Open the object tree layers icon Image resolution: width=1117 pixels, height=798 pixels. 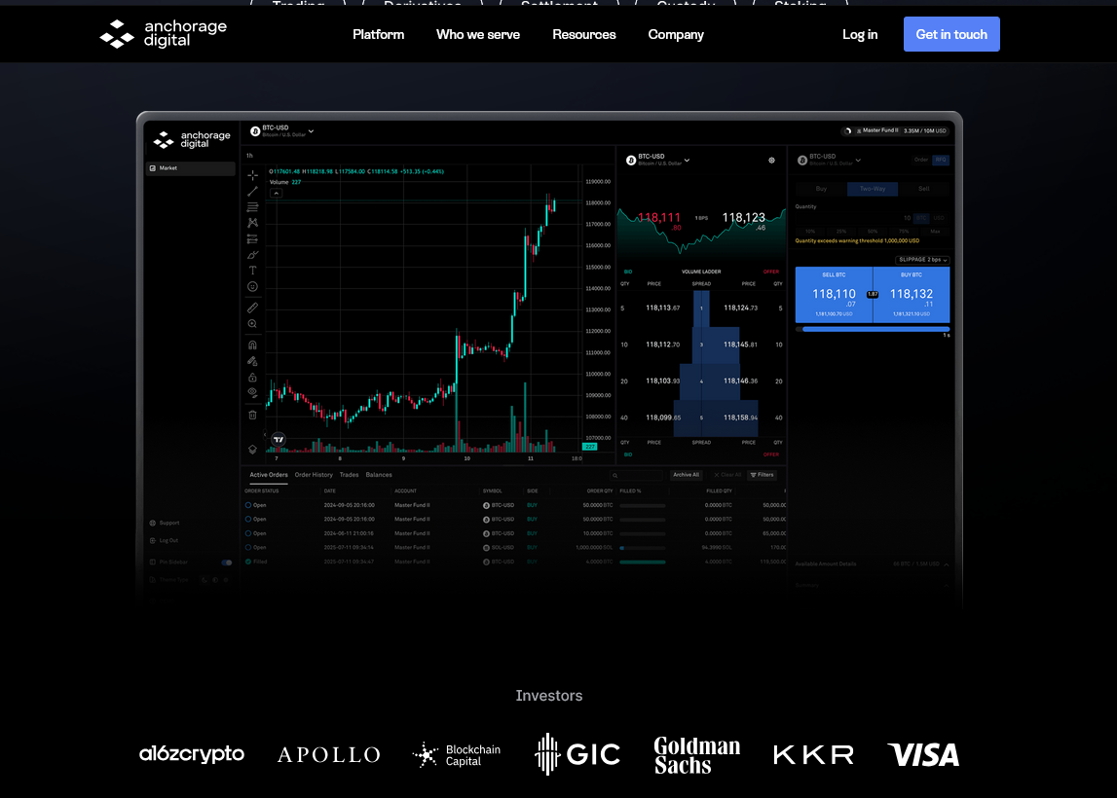(x=252, y=450)
